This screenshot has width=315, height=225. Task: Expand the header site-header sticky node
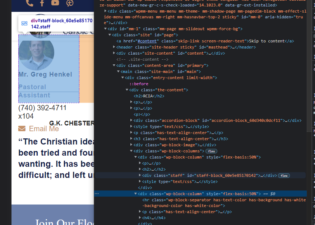click(114, 47)
